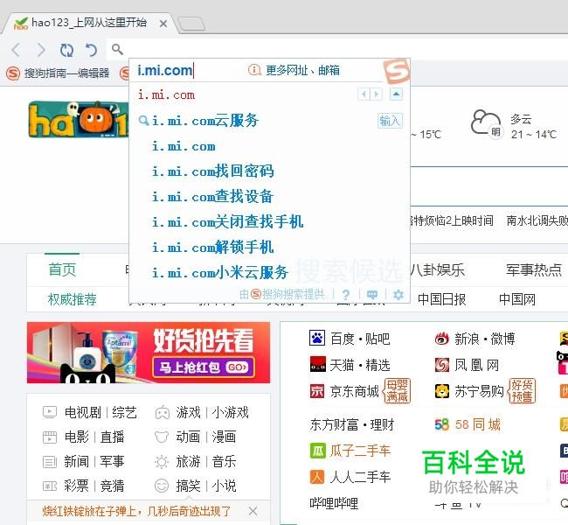Select suggestion i.mi.com查找设备

[x=212, y=196]
